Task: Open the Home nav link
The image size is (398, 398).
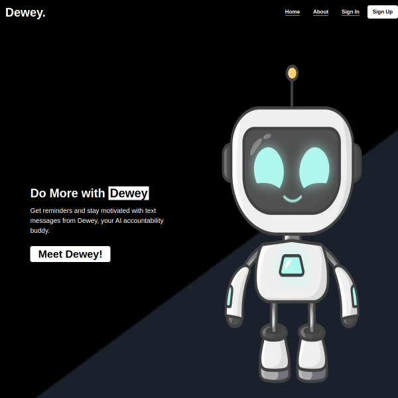Action: click(x=292, y=12)
